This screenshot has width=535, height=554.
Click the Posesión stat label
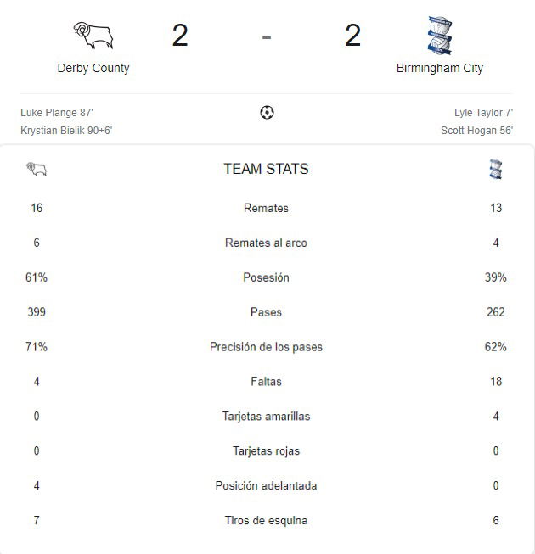(x=267, y=277)
